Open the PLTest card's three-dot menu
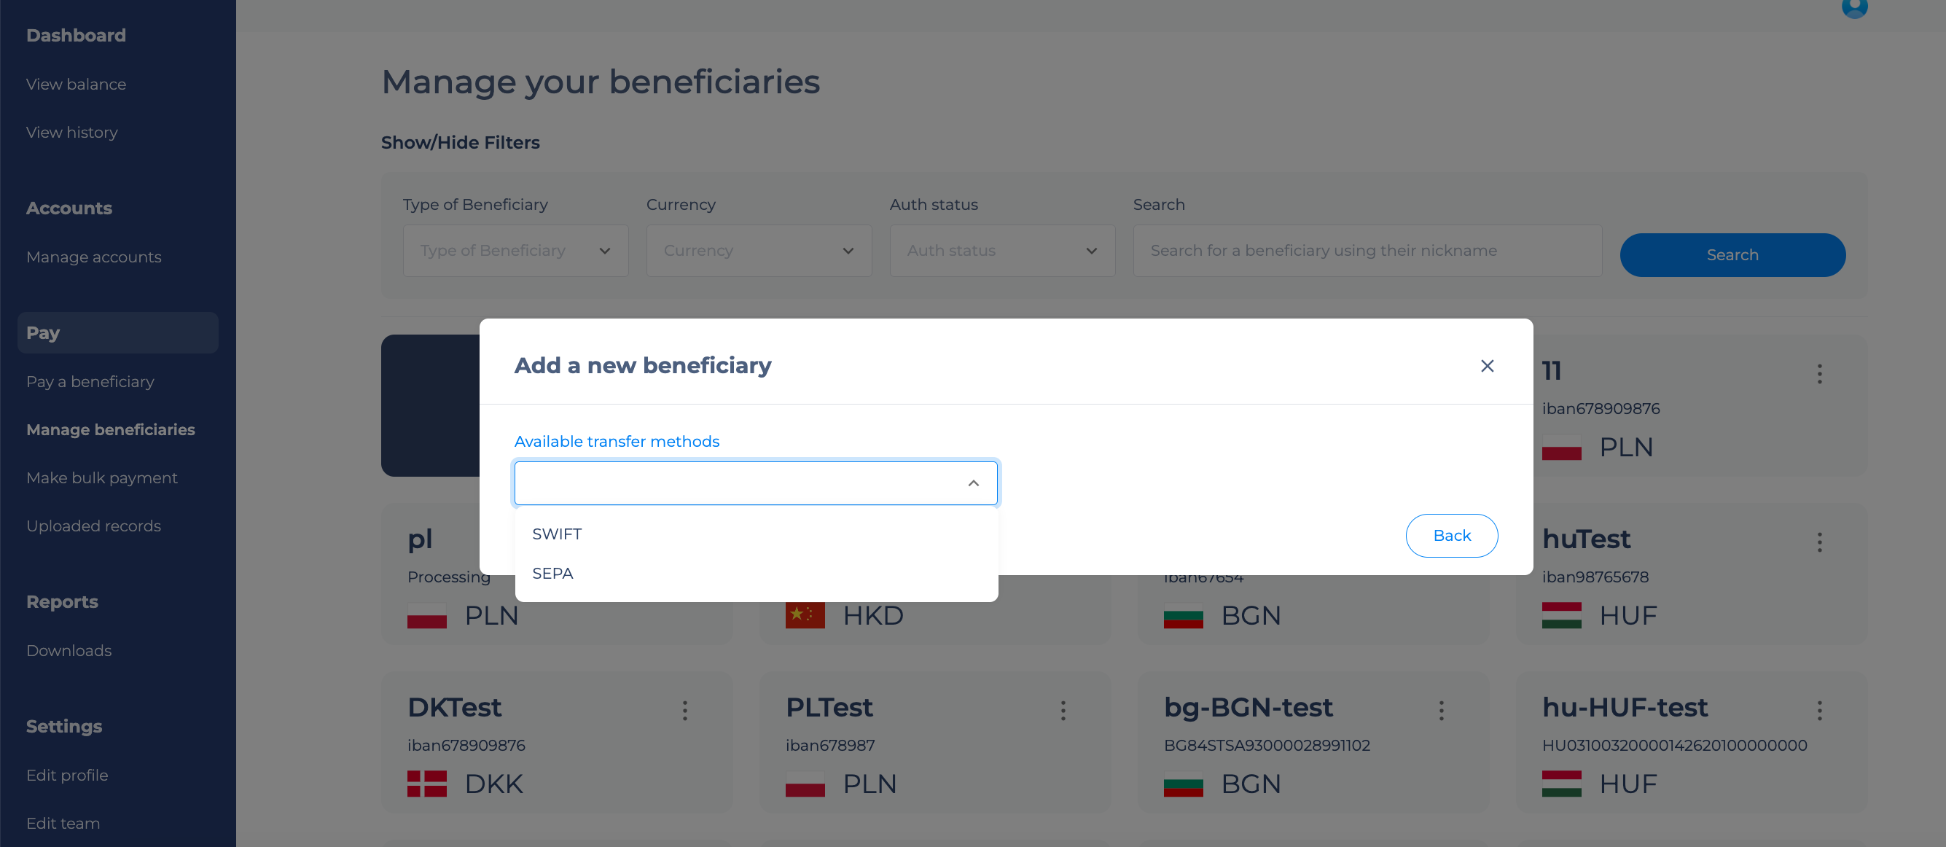This screenshot has width=1946, height=847. (x=1063, y=710)
